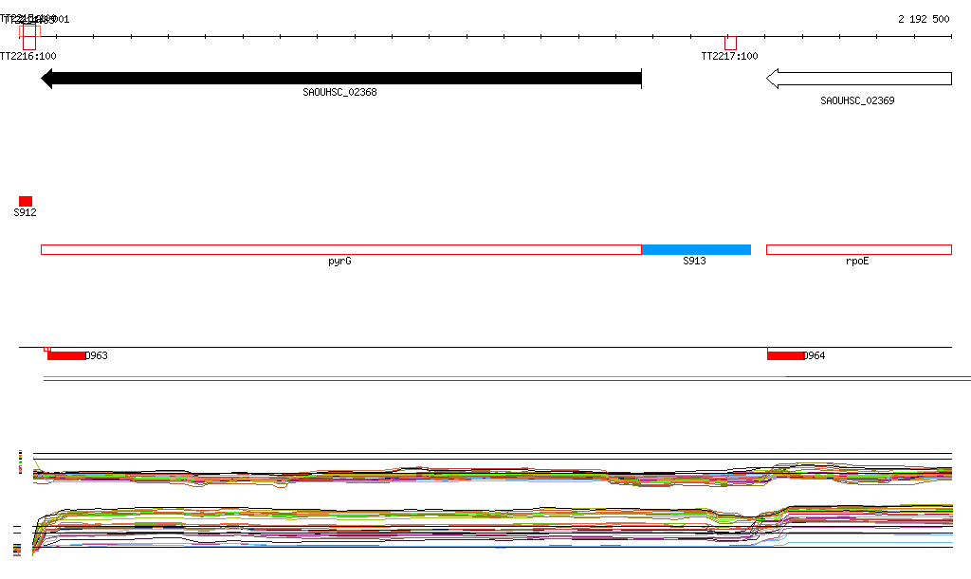This screenshot has width=971, height=579.
Task: Click the TT2216:100 terminator marker box
Action: click(x=29, y=38)
